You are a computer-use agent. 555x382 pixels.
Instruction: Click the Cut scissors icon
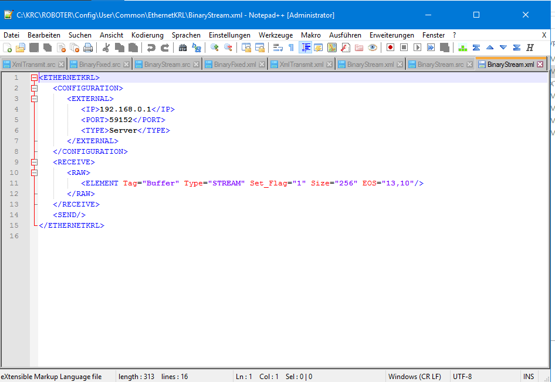106,48
